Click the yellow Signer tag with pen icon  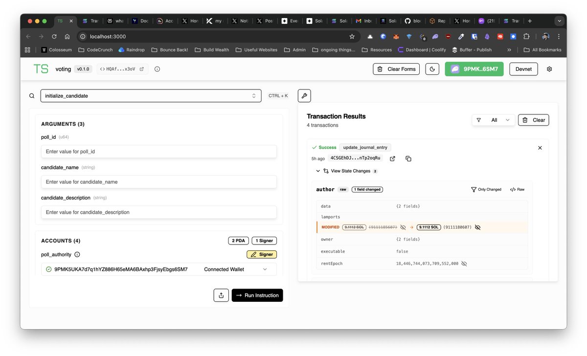262,254
